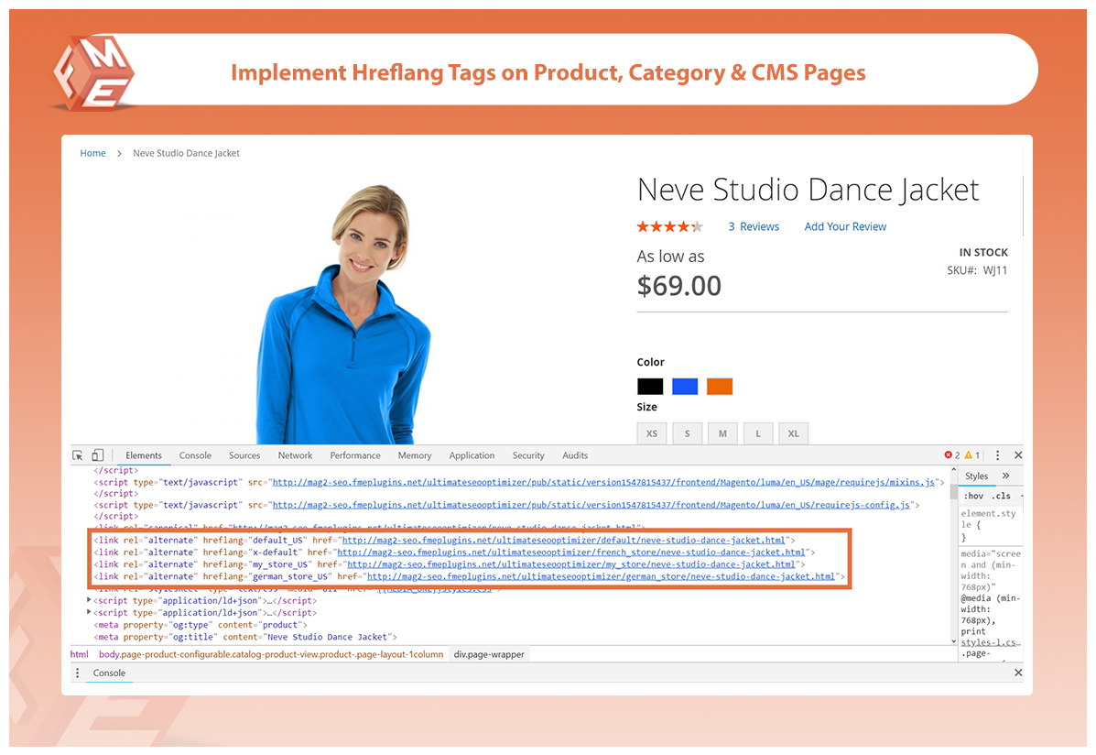This screenshot has height=755, width=1096.
Task: Choose the orange color swatch
Action: click(x=719, y=387)
